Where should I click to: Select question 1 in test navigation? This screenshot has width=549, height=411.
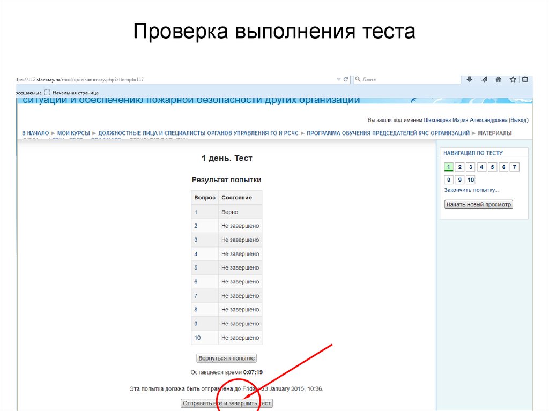click(x=448, y=167)
